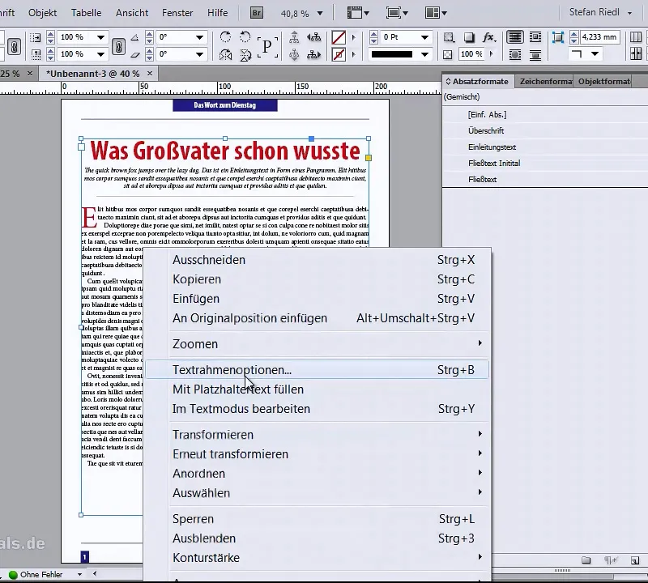
Task: Open the horizontal scale 100 % dropdown
Action: [x=100, y=37]
